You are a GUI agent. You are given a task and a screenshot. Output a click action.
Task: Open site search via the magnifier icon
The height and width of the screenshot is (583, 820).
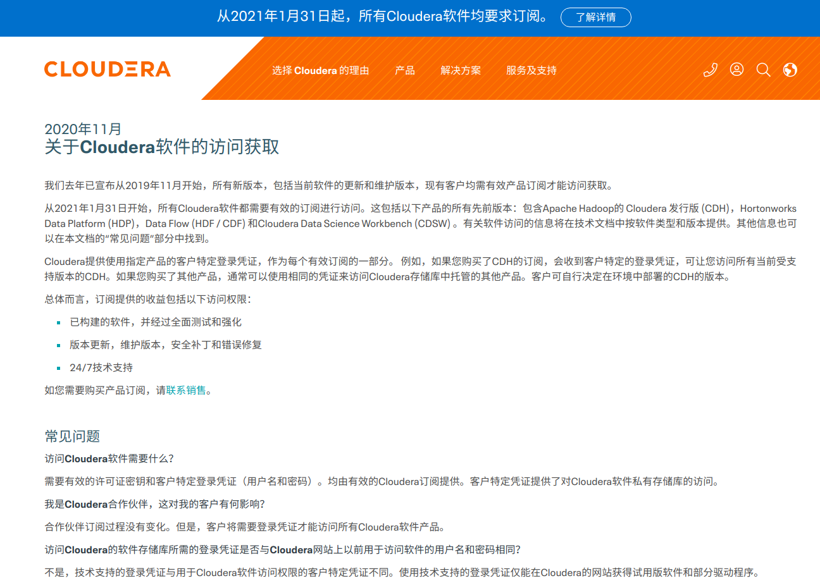pos(764,70)
